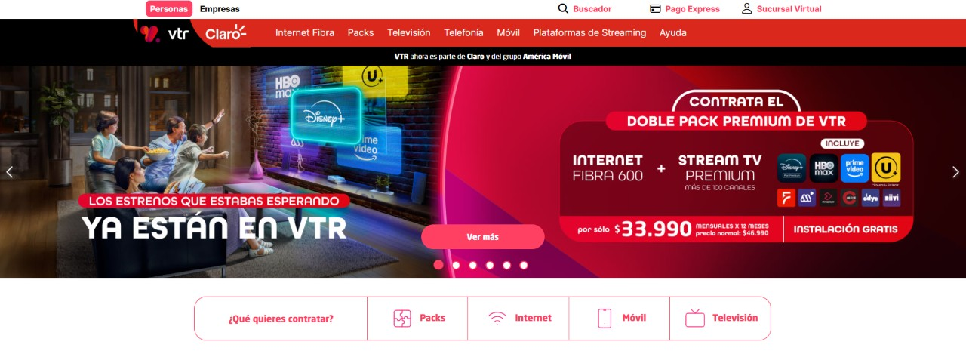
Task: Open the Ayuda link
Action: point(673,33)
